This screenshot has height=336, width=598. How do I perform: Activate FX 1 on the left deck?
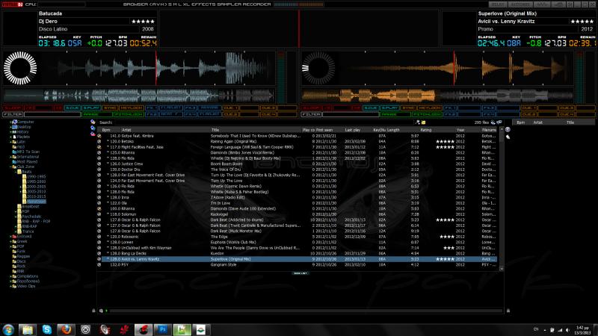pyautogui.click(x=152, y=108)
